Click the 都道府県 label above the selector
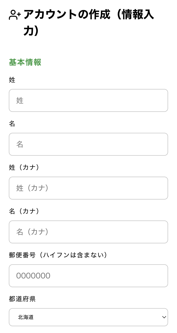Viewport: 177px width, 333px height. [x=22, y=299]
